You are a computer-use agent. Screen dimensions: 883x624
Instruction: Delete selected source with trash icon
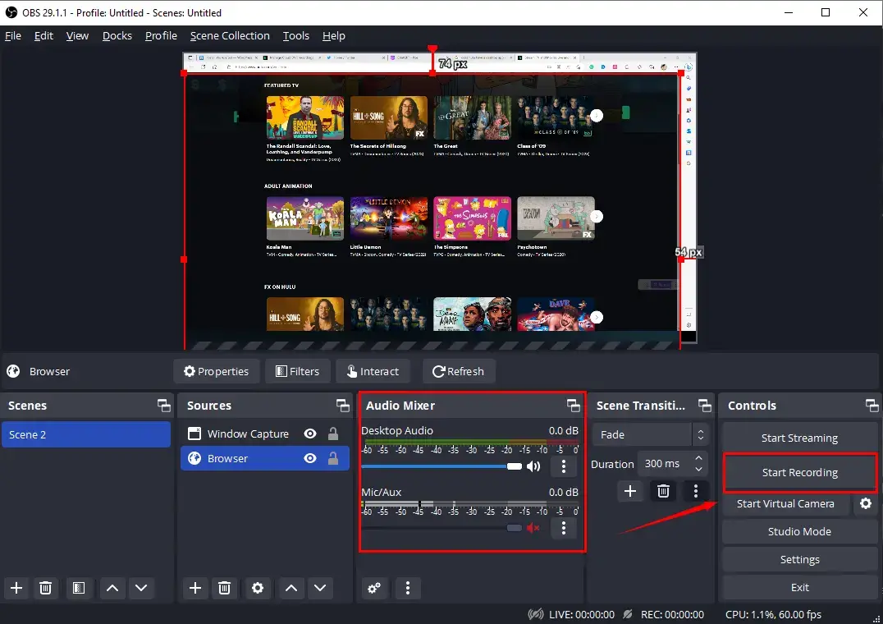coord(224,588)
